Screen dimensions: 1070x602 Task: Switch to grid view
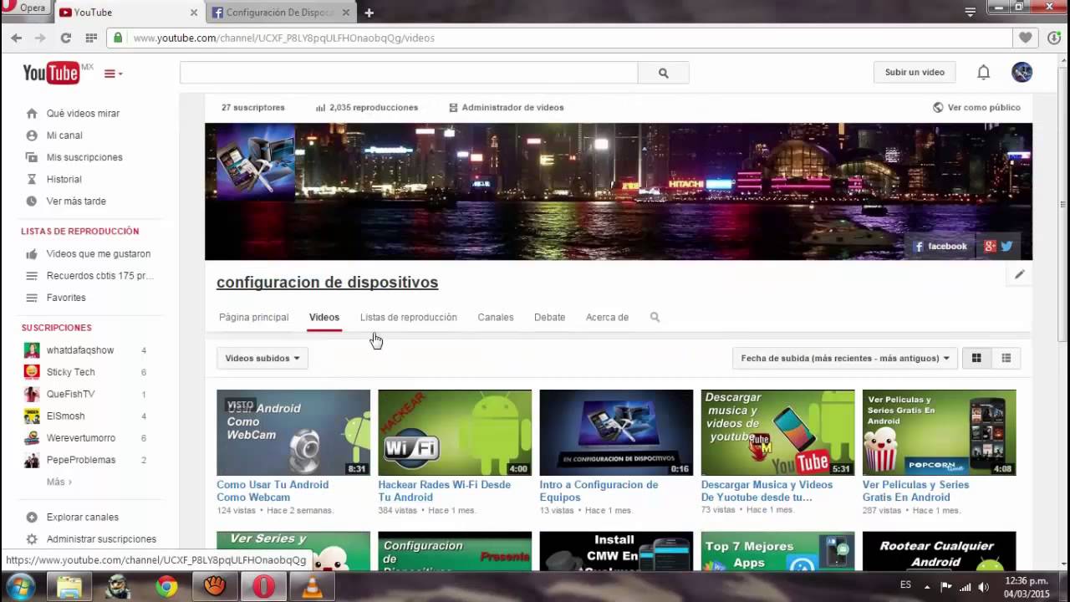(976, 358)
